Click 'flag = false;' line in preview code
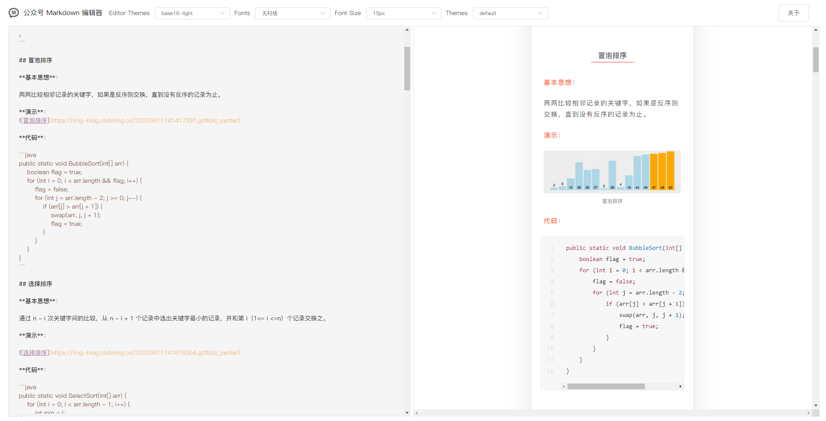Viewport: 826px width, 421px height. click(x=613, y=281)
